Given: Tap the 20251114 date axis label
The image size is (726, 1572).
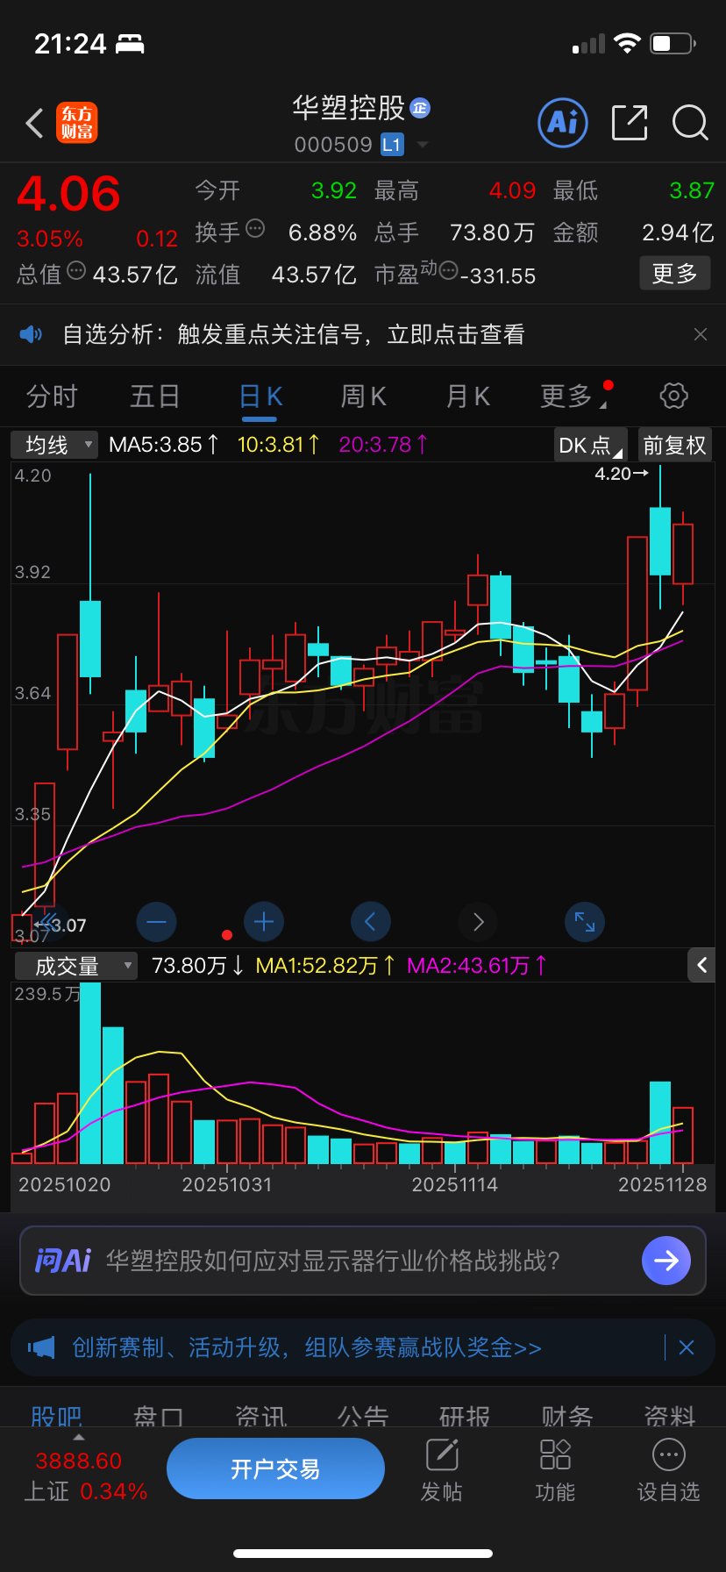Looking at the screenshot, I should [455, 1185].
